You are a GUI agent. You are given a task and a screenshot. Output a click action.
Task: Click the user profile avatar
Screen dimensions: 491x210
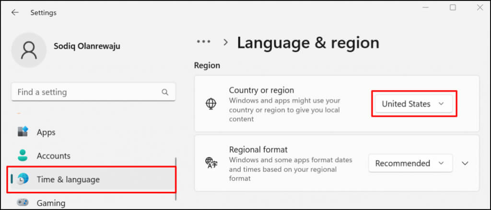(29, 50)
